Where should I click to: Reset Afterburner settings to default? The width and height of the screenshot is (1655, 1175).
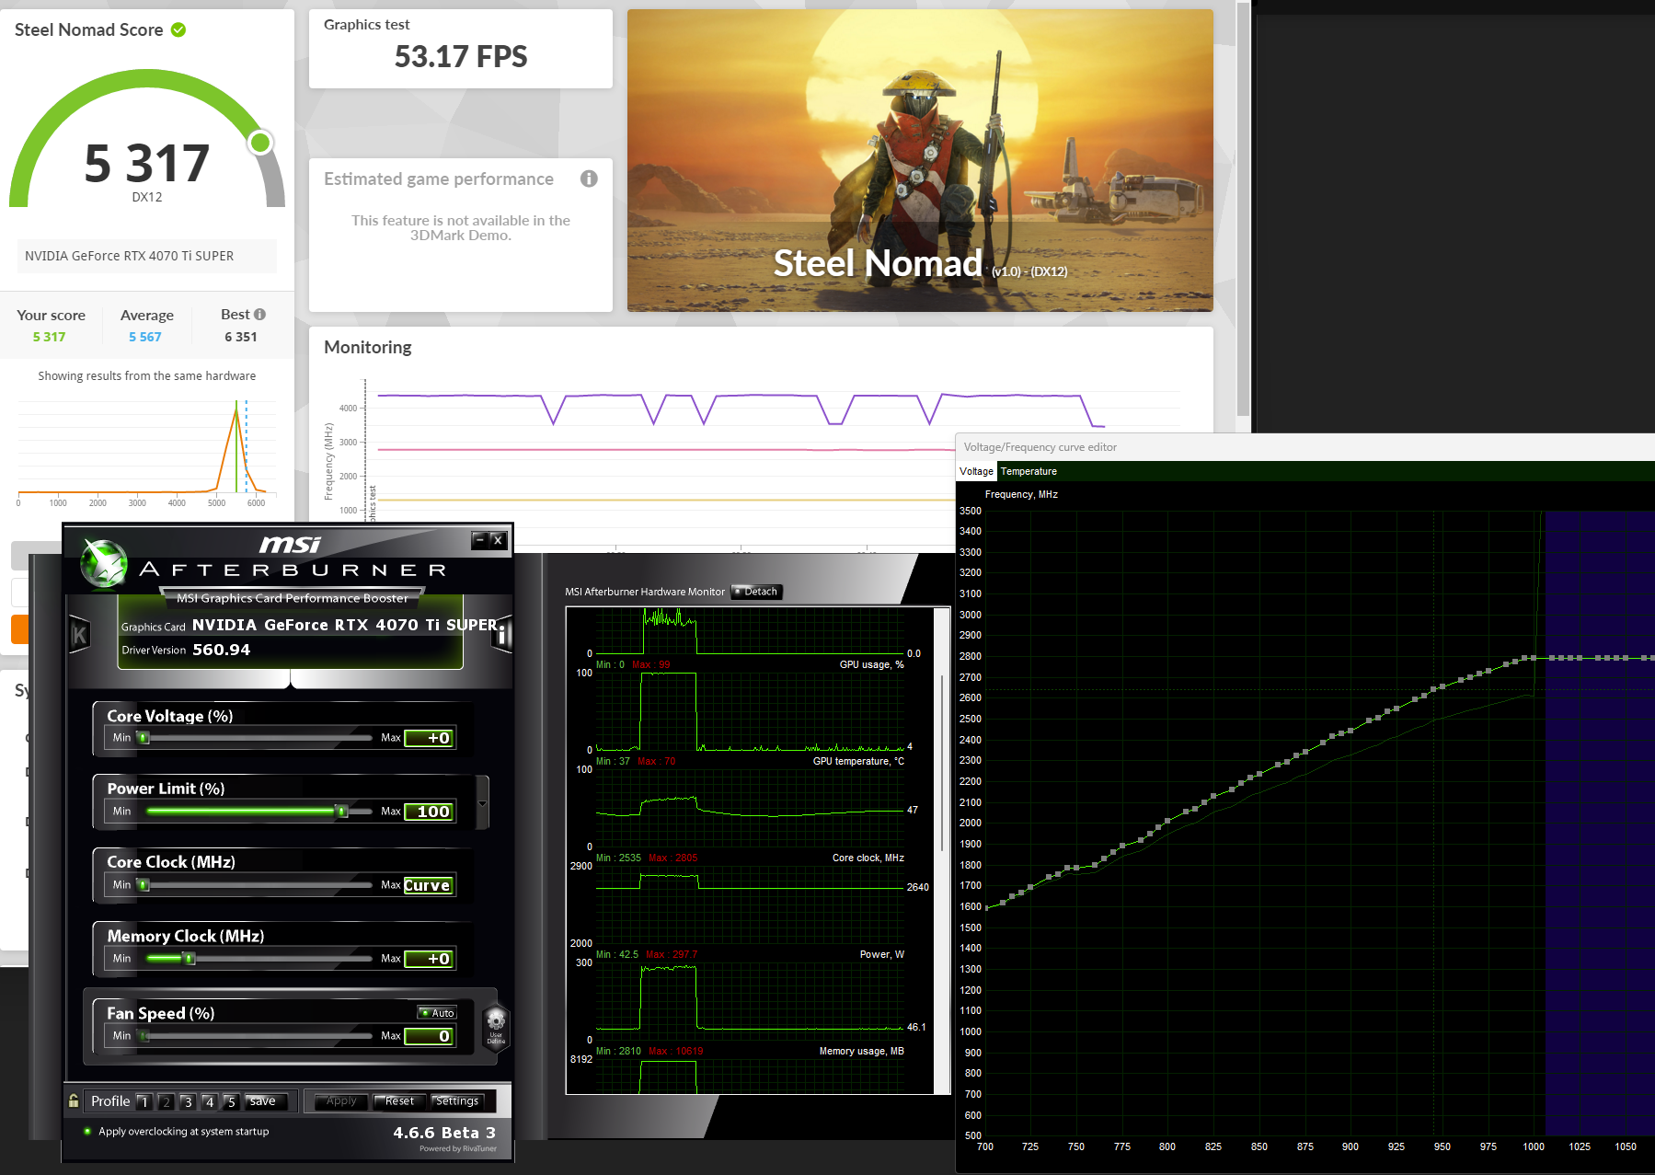point(399,1101)
